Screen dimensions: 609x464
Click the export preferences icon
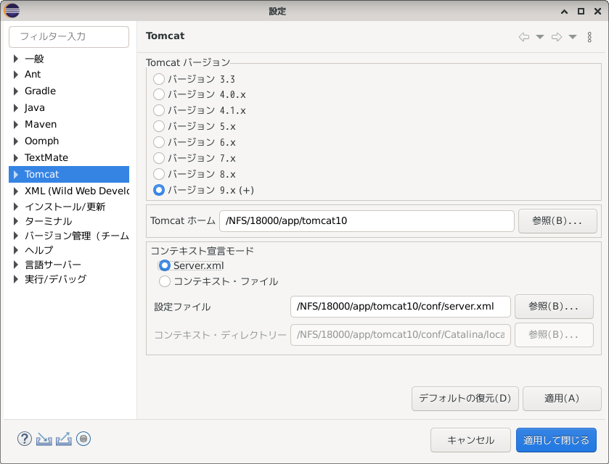[64, 439]
